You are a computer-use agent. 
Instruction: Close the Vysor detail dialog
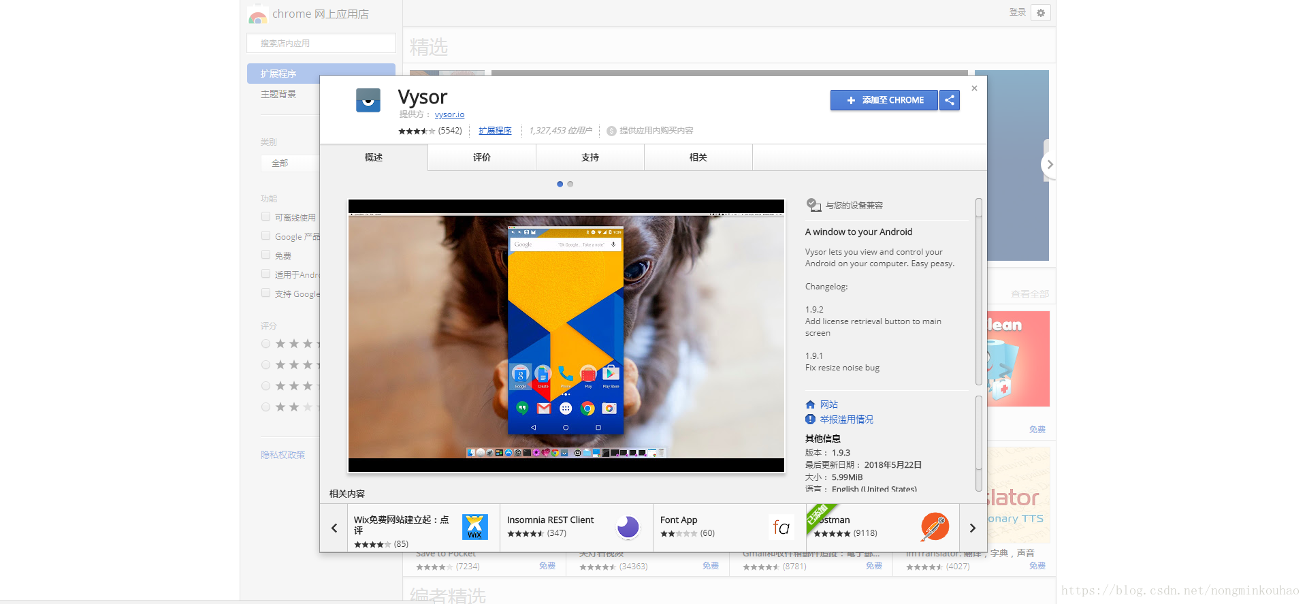point(974,88)
